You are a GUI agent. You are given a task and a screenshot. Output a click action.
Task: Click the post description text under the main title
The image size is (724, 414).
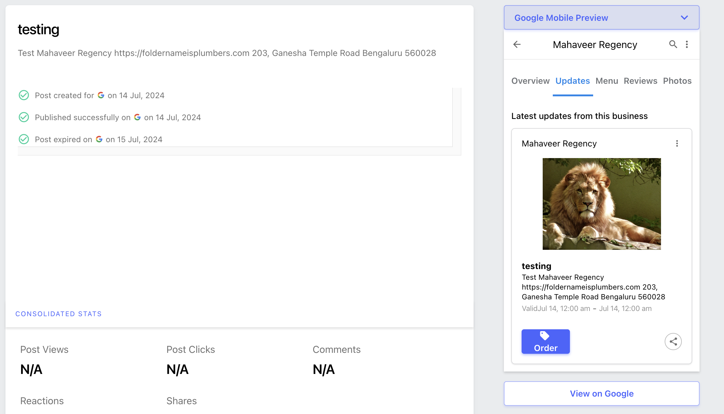coord(227,53)
